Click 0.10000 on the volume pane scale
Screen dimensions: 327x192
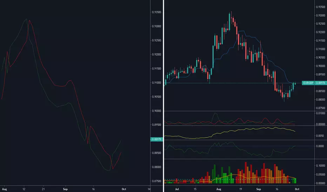pos(321,166)
